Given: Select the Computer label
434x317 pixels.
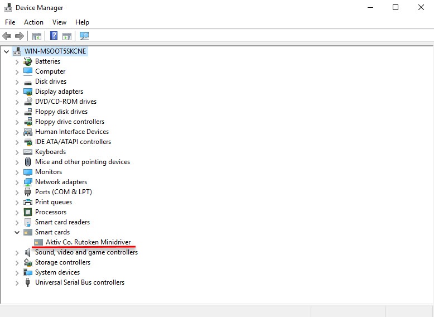Looking at the screenshot, I should coord(50,71).
